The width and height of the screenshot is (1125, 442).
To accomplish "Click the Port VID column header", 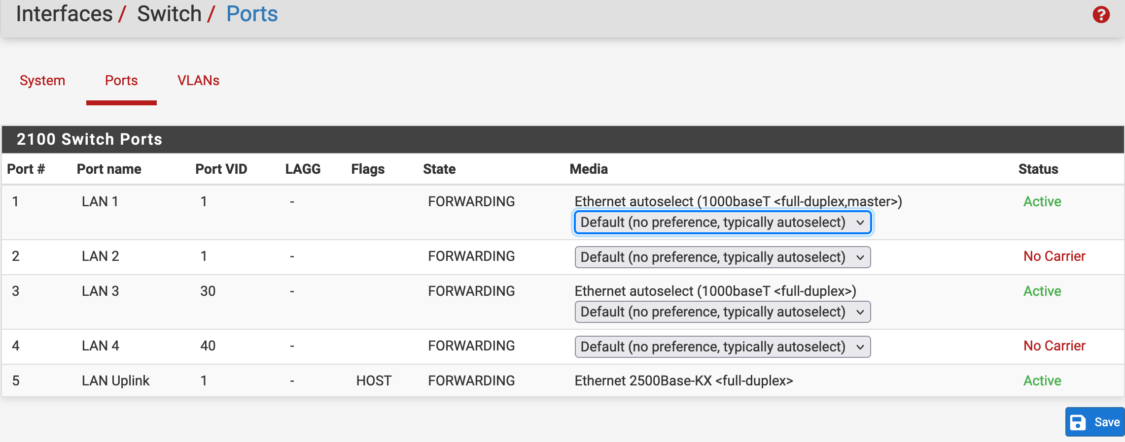I will [221, 169].
